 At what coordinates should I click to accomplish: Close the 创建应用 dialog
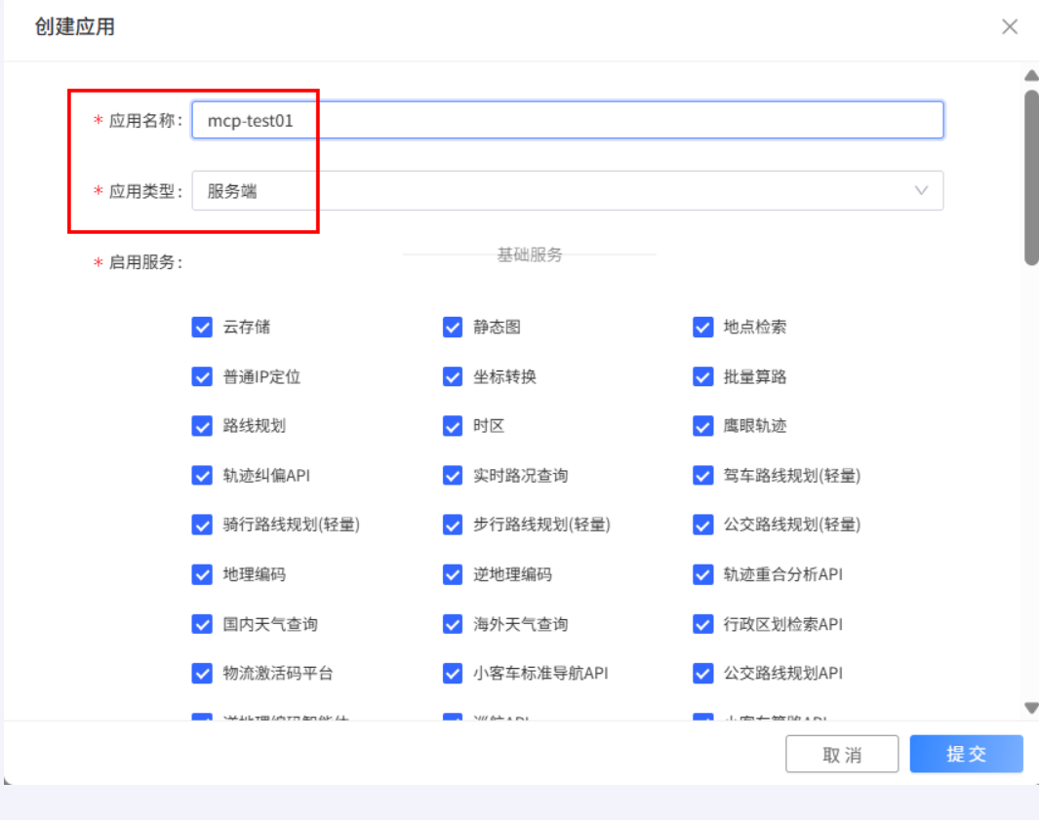pos(1010,27)
